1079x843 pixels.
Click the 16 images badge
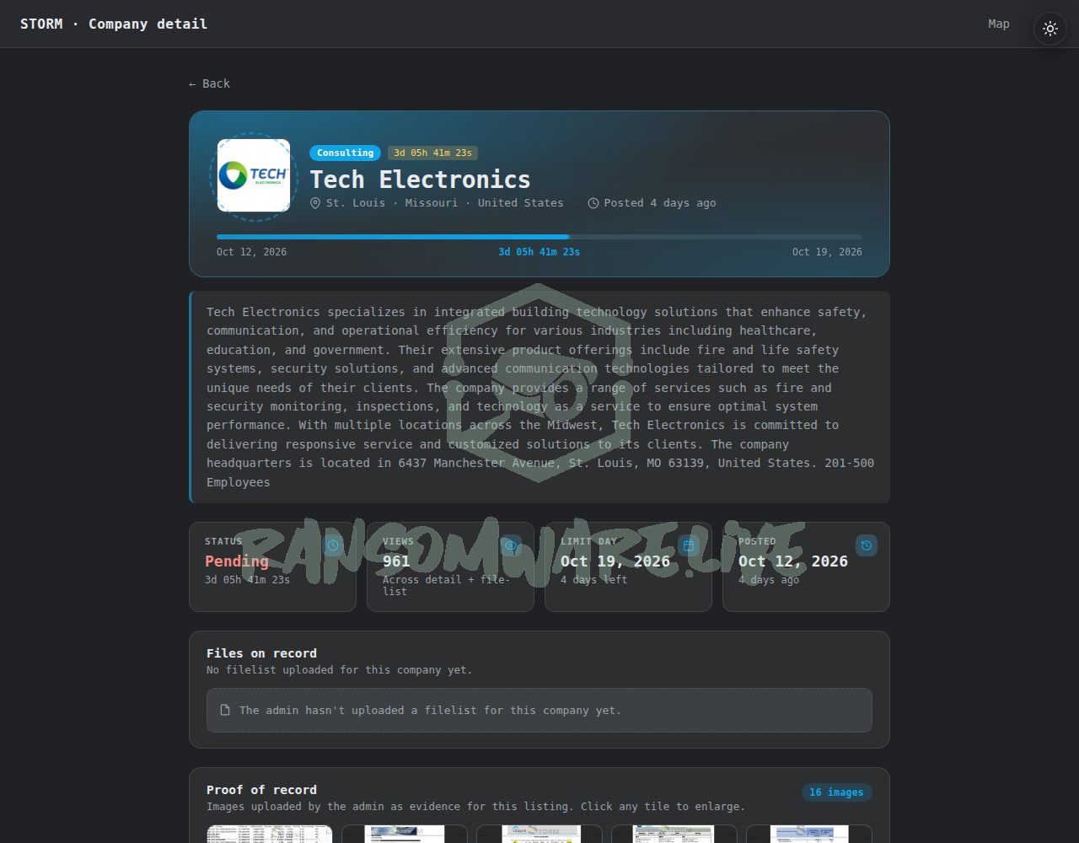(x=836, y=792)
